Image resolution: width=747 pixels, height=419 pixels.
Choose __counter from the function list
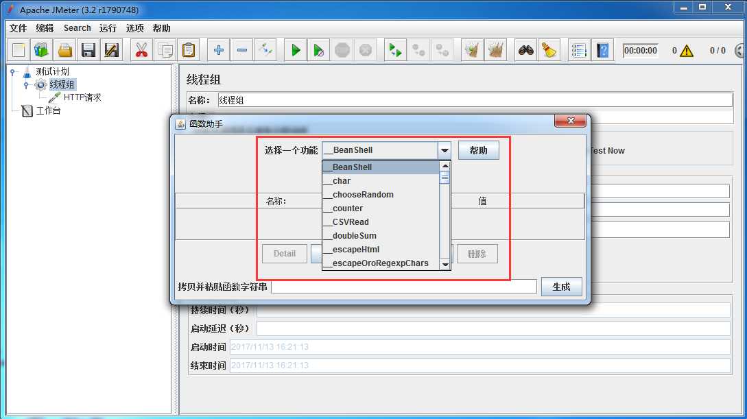pyautogui.click(x=381, y=208)
